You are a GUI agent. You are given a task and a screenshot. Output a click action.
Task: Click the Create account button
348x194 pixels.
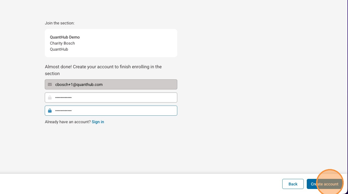324,184
